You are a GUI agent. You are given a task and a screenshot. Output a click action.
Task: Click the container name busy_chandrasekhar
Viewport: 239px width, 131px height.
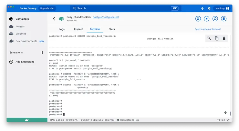pyautogui.click(x=79, y=17)
